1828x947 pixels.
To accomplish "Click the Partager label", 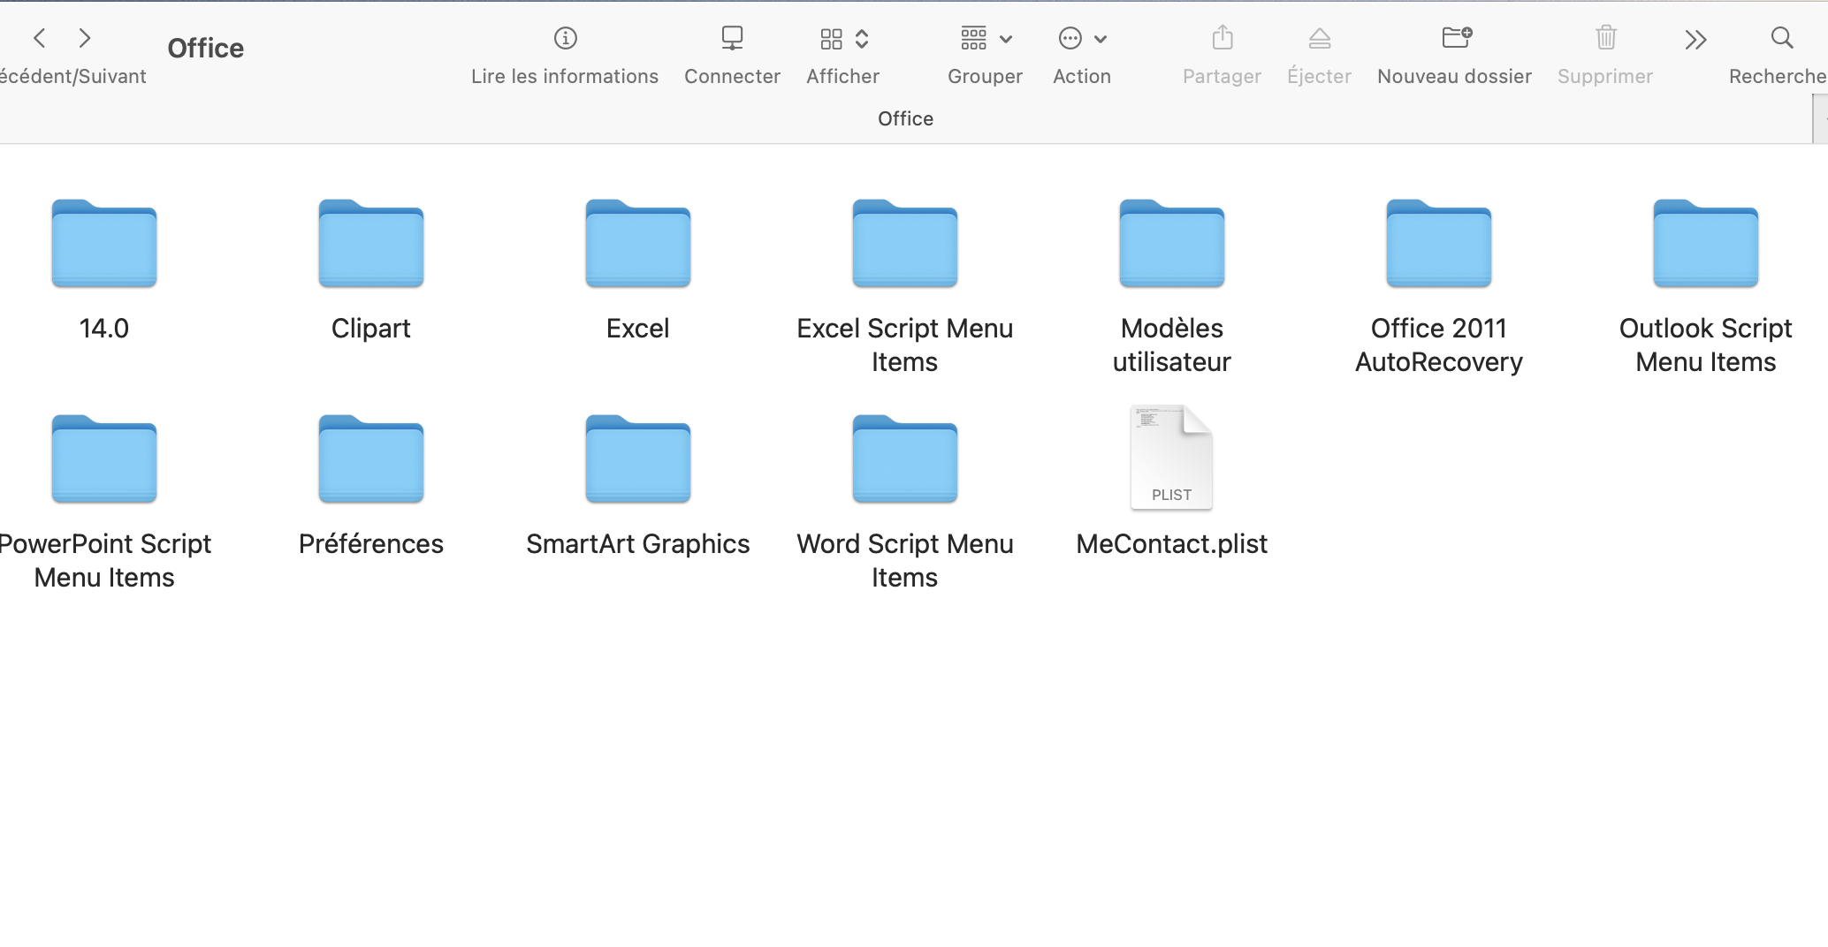I will click(1222, 76).
